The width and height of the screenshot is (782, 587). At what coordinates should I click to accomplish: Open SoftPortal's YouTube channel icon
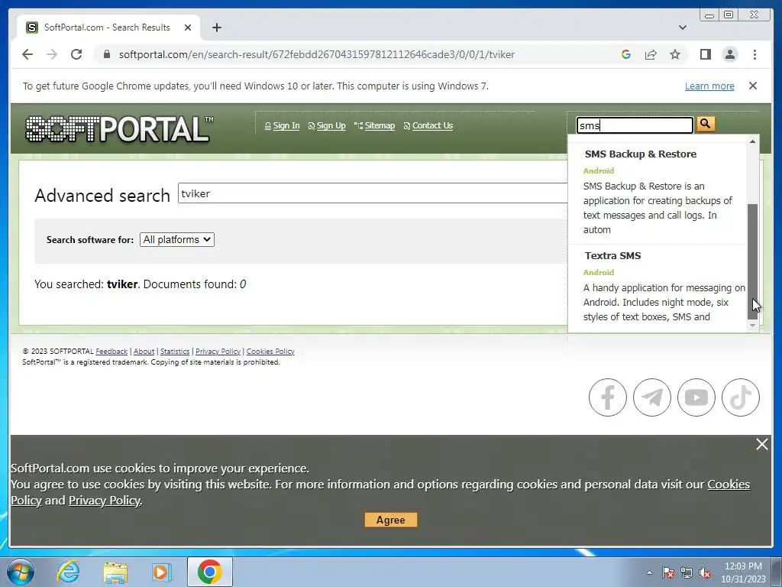click(x=696, y=397)
